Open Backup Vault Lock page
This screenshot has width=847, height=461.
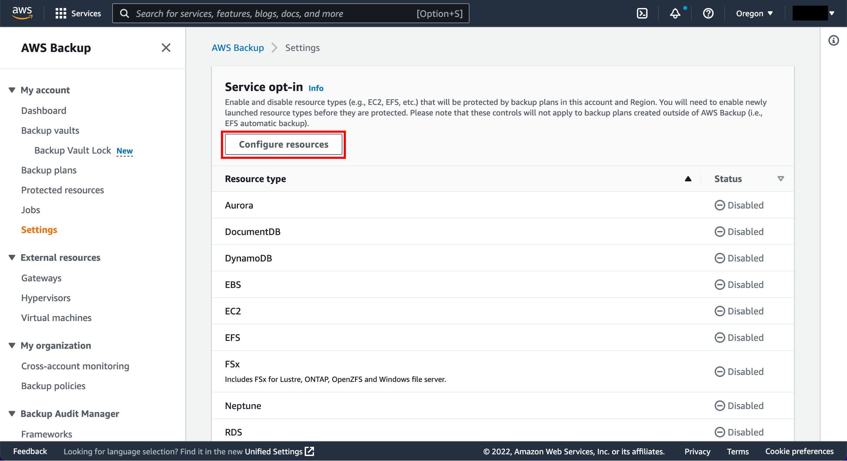click(x=73, y=150)
